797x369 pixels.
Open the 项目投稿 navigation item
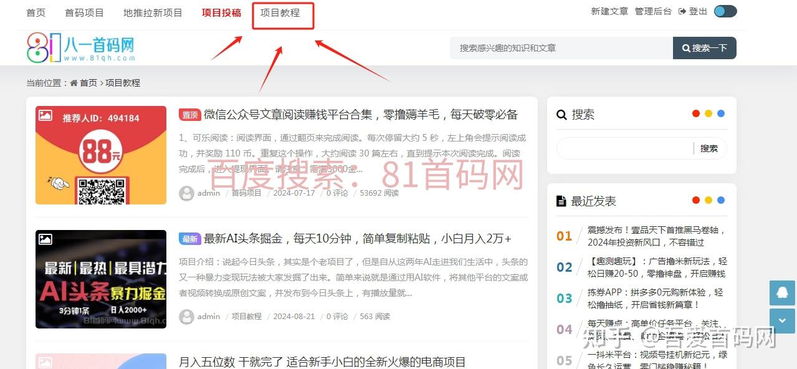click(x=221, y=12)
